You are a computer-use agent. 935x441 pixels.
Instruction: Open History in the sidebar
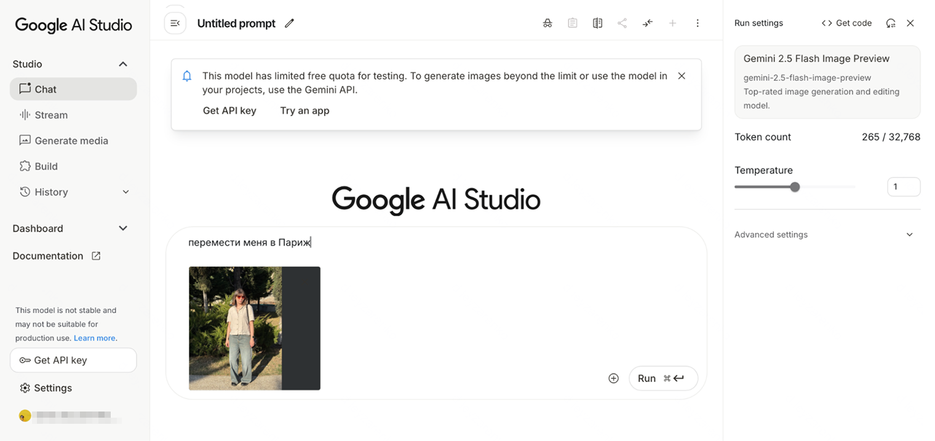tap(73, 192)
